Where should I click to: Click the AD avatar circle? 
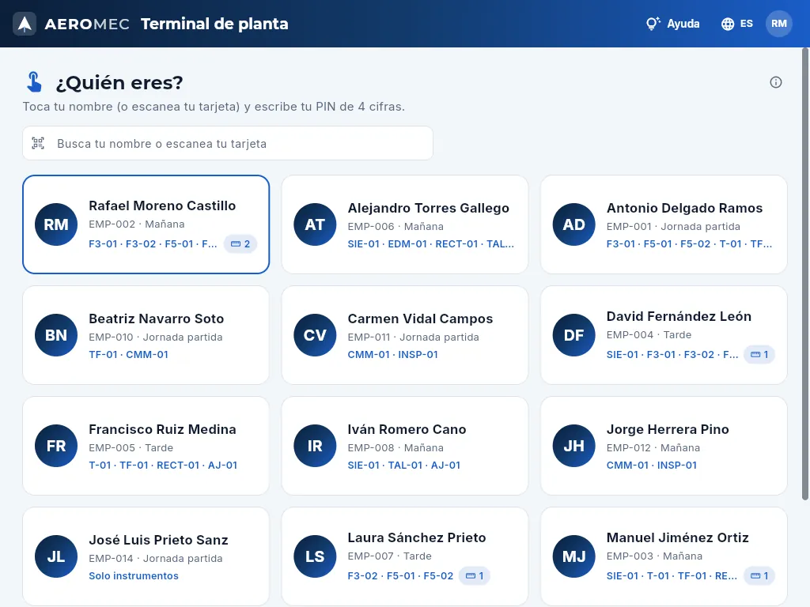tap(574, 224)
